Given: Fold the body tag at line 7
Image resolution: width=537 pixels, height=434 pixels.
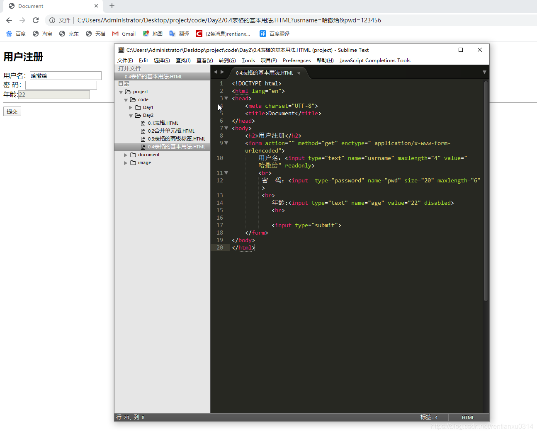Looking at the screenshot, I should pos(226,129).
